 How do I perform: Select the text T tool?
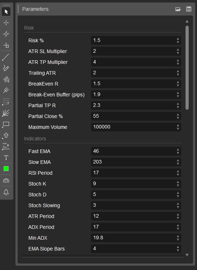(x=6, y=158)
